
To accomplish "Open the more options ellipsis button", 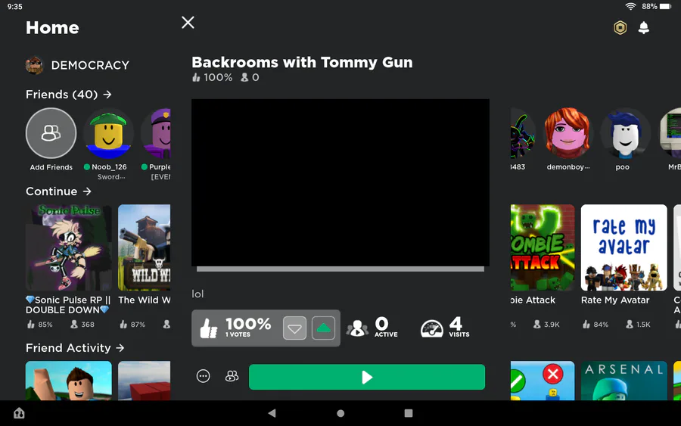I will [203, 376].
